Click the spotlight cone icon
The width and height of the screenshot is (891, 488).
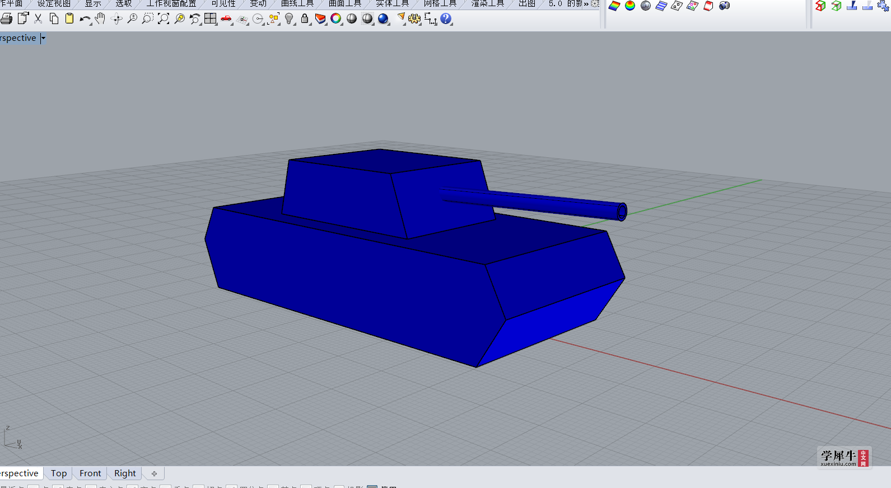coord(400,18)
